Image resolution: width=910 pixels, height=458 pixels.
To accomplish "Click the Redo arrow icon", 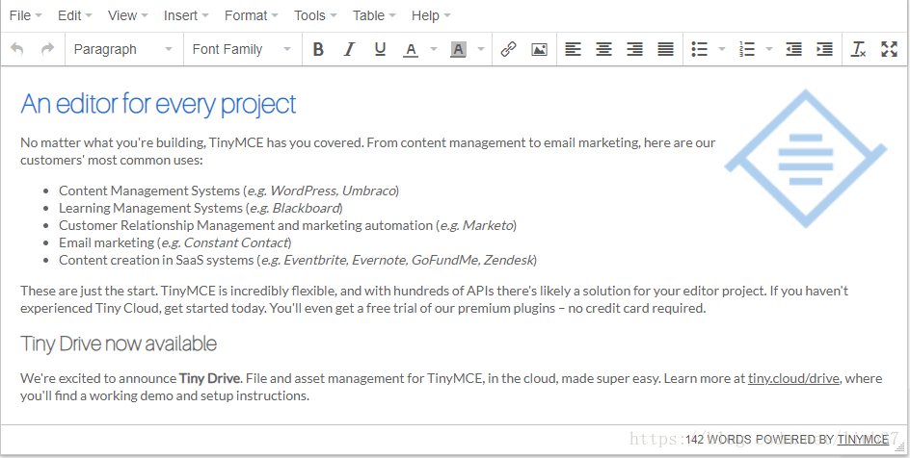I will (x=47, y=49).
